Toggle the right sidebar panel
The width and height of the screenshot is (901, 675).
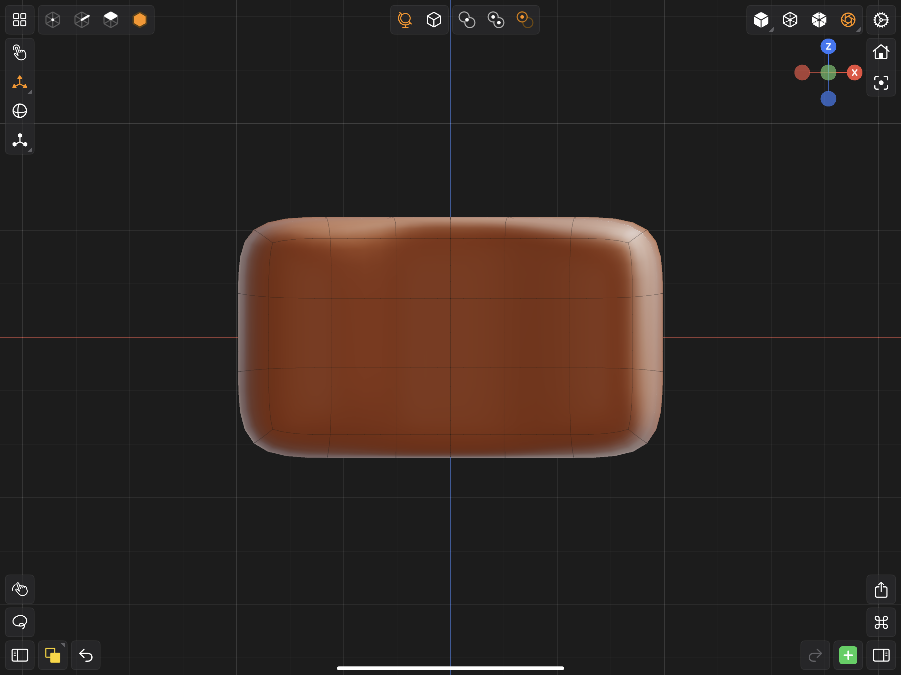881,655
